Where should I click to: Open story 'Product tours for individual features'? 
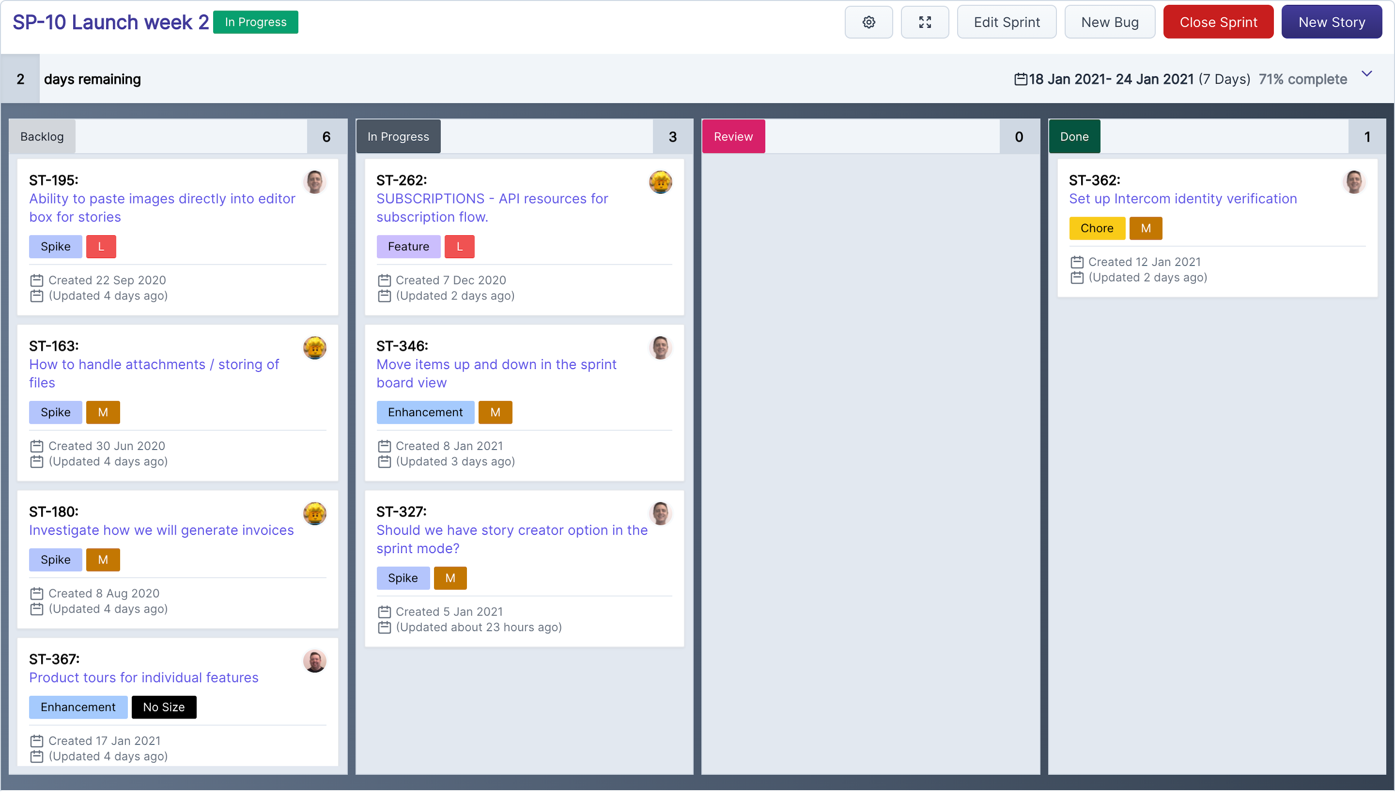pos(144,678)
